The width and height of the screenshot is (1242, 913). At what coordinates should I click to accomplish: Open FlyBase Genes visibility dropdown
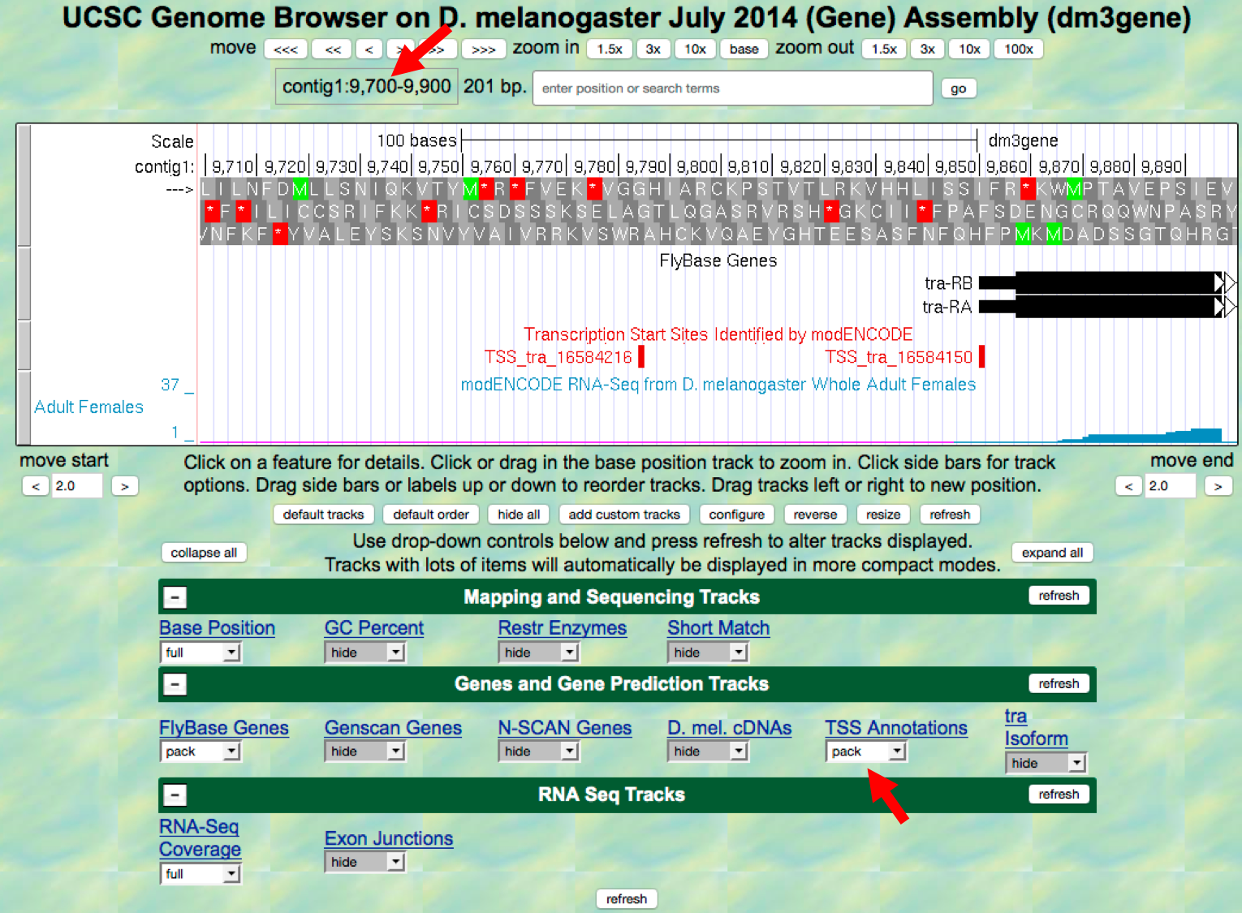201,752
